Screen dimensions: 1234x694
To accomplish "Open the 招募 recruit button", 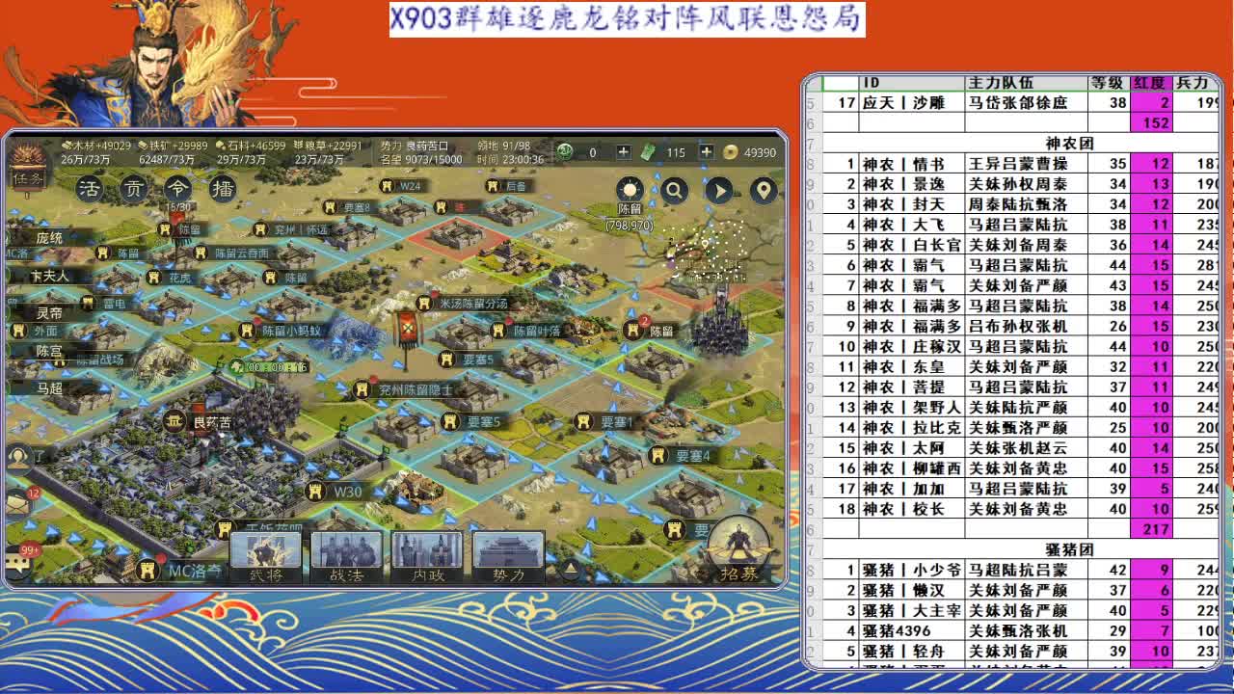I will coord(739,551).
